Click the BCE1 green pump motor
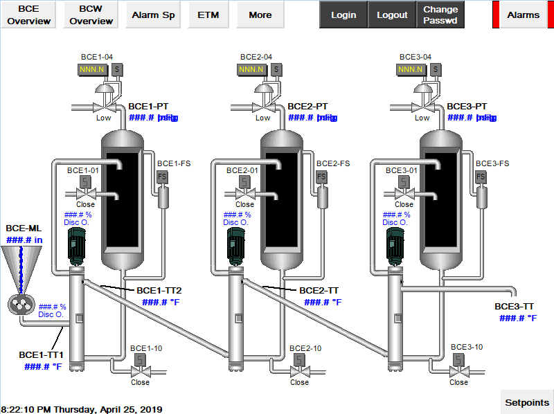 tap(77, 246)
